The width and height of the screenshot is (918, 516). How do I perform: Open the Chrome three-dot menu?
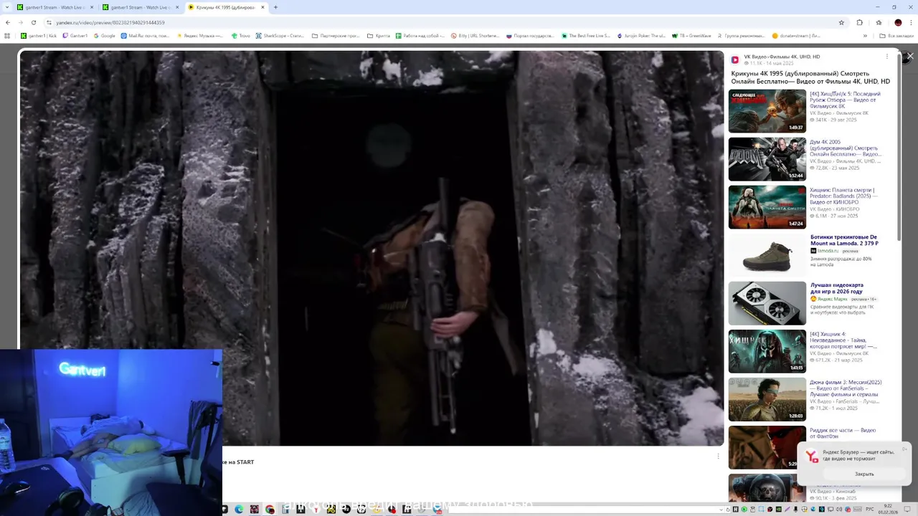point(911,22)
